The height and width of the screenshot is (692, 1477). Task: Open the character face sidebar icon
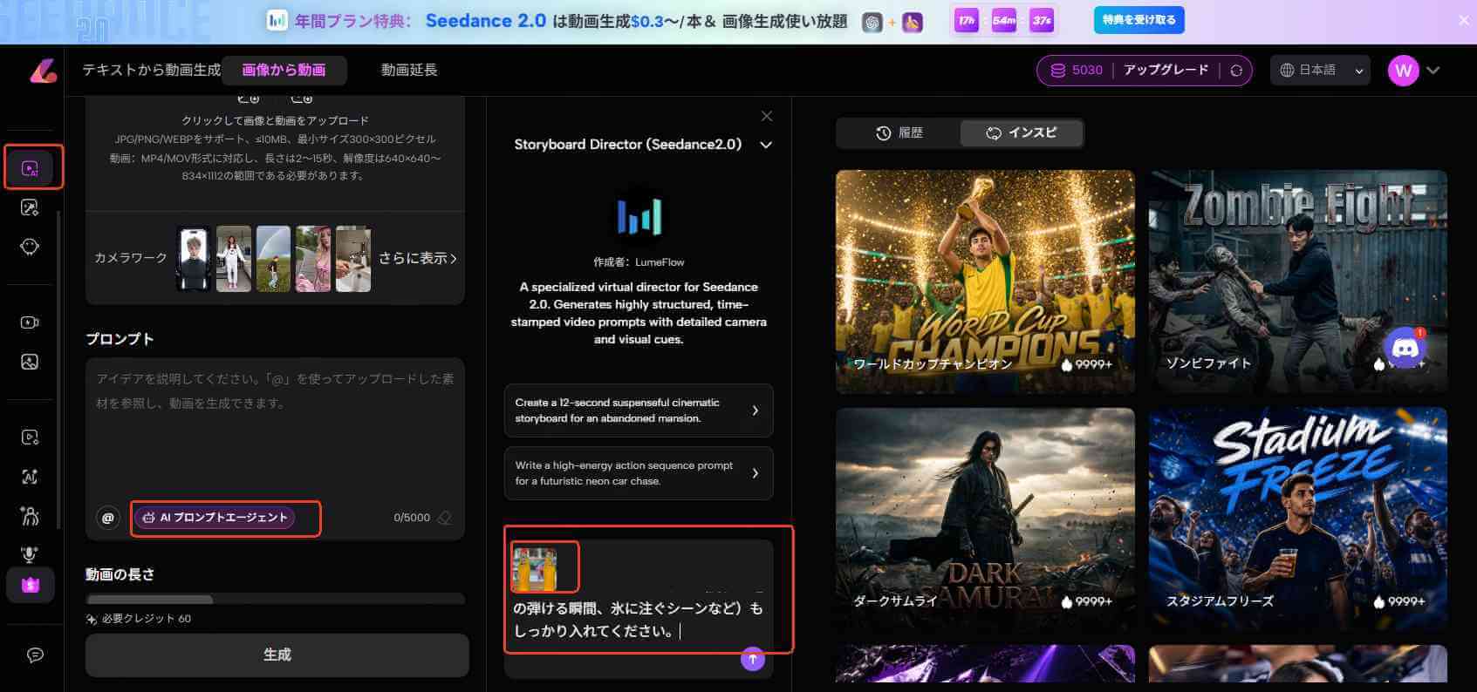click(x=30, y=247)
